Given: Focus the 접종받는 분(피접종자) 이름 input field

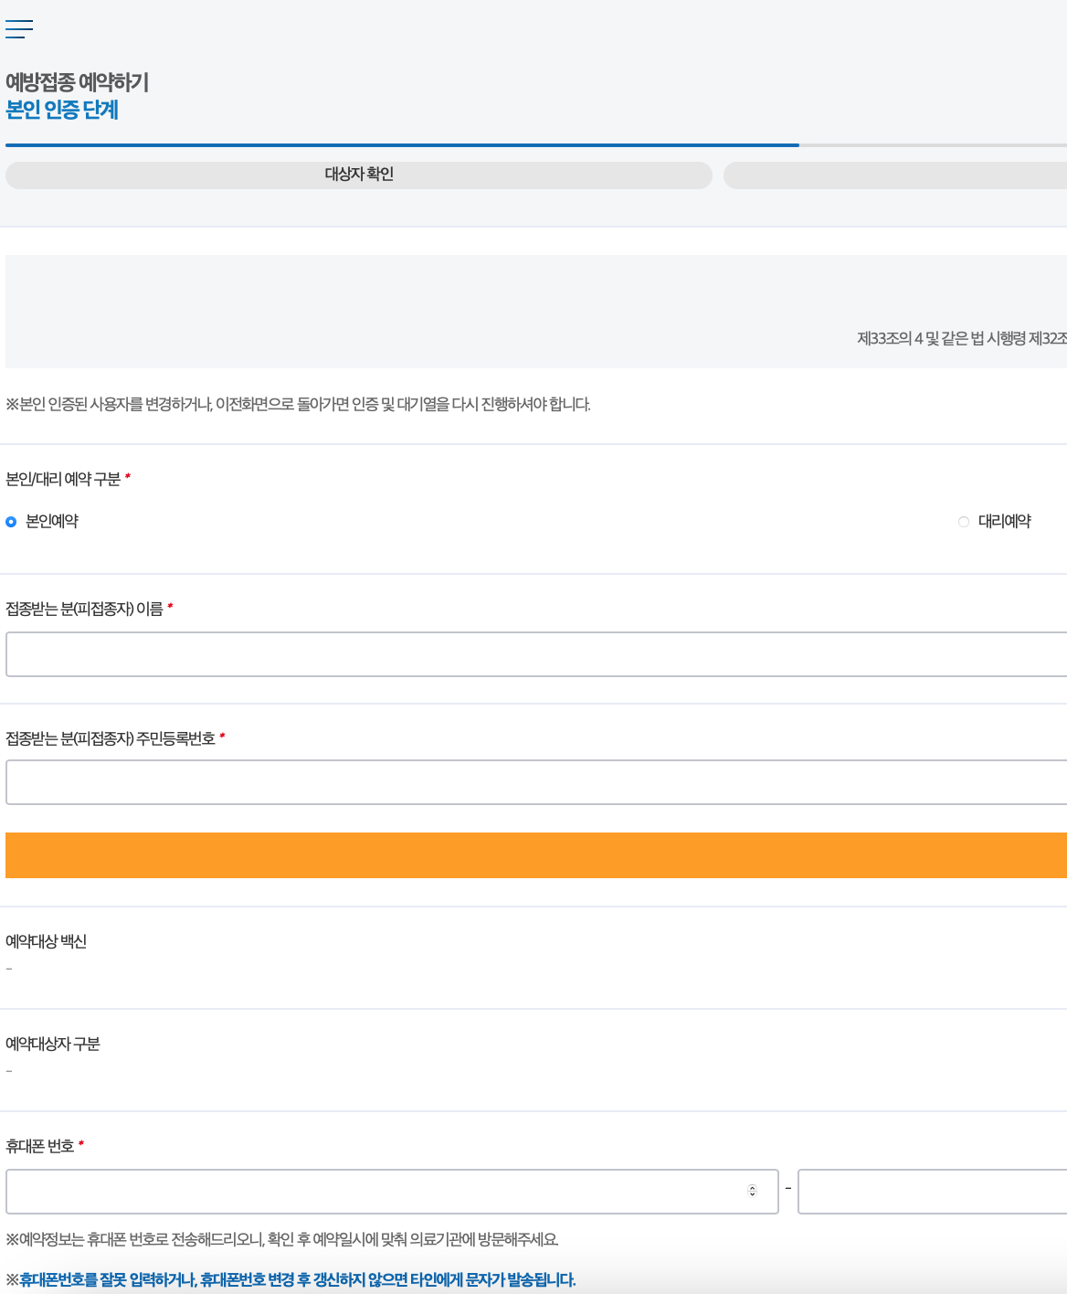Looking at the screenshot, I should [x=536, y=653].
